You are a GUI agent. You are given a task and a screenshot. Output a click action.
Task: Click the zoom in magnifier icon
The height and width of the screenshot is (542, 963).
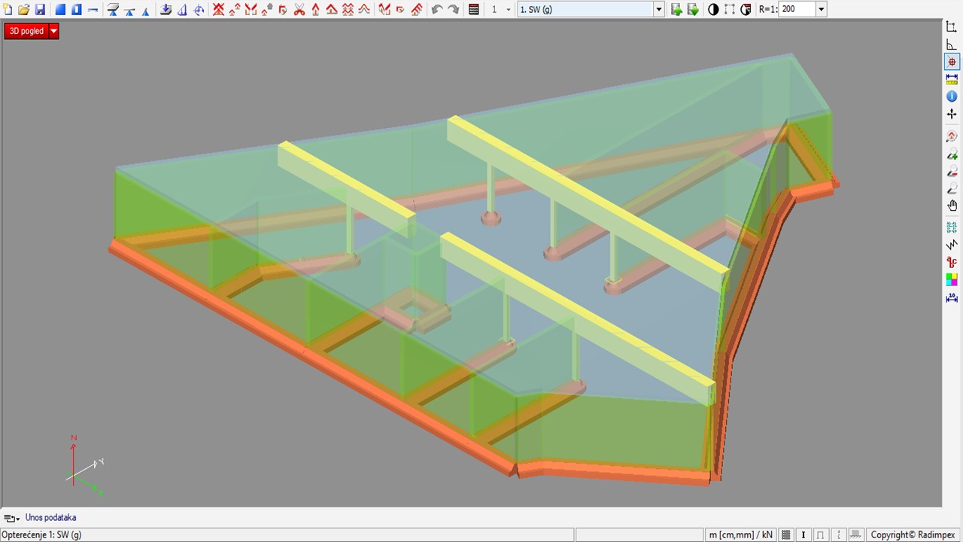[x=952, y=154]
